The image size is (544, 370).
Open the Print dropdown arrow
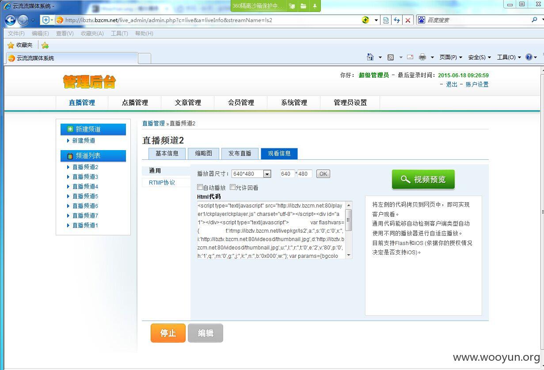432,57
